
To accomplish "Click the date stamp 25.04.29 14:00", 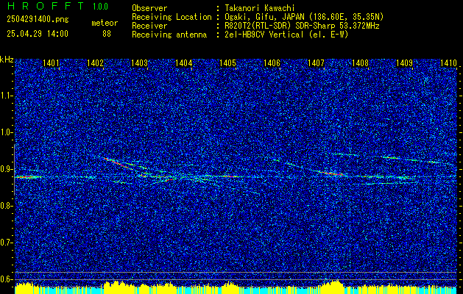I will (38, 34).
